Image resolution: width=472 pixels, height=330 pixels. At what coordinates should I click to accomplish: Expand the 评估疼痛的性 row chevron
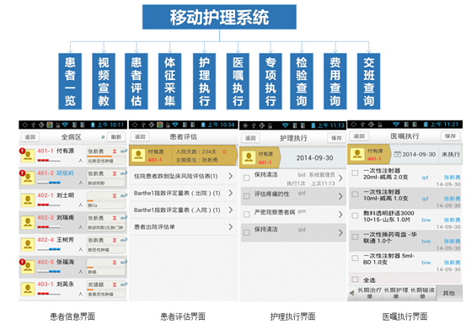[x=341, y=196]
